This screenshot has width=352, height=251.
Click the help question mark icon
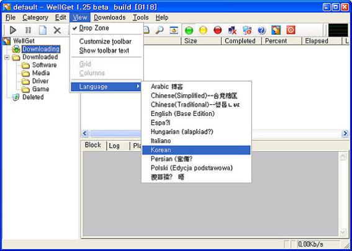(262, 30)
